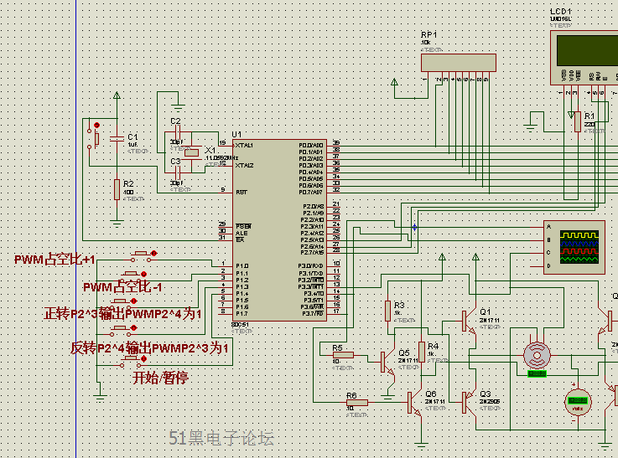The width and height of the screenshot is (618, 458).
Task: Toggle the red latch on 开始/暂停 button
Action: (x=144, y=359)
